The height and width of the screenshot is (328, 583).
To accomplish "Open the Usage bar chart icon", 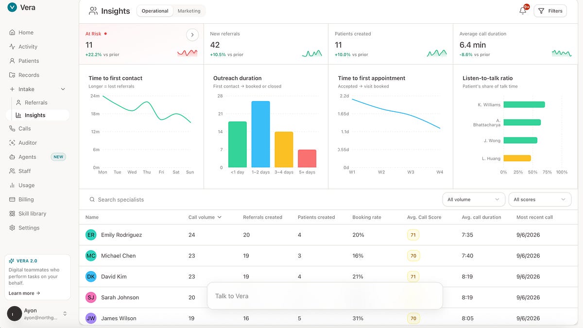I will (12, 185).
